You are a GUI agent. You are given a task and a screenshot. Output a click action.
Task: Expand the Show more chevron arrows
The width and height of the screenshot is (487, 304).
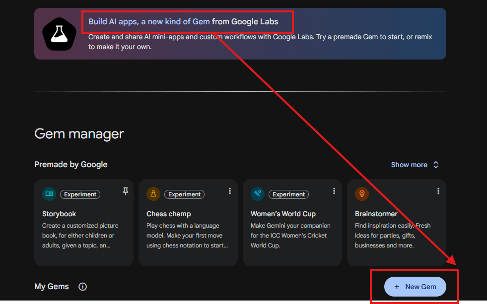pos(436,165)
